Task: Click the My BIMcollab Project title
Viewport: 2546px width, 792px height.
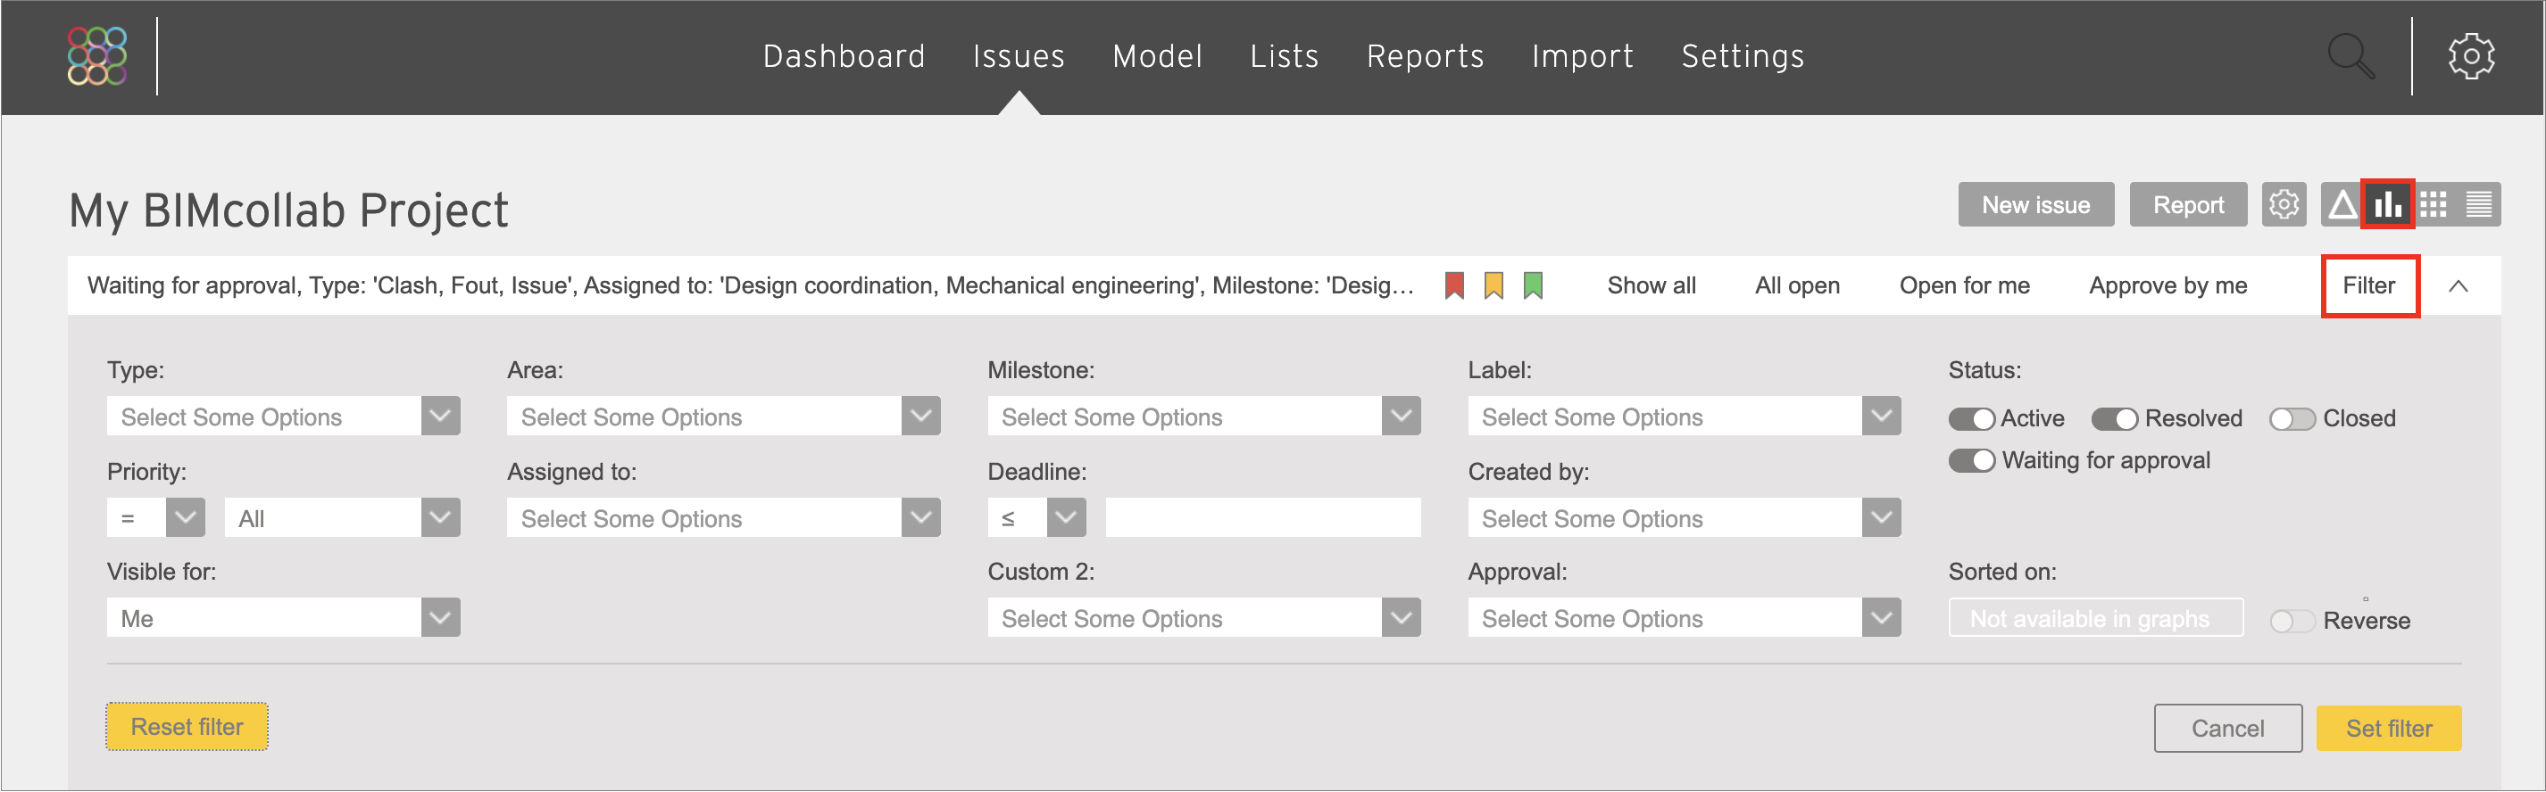Action: point(287,210)
